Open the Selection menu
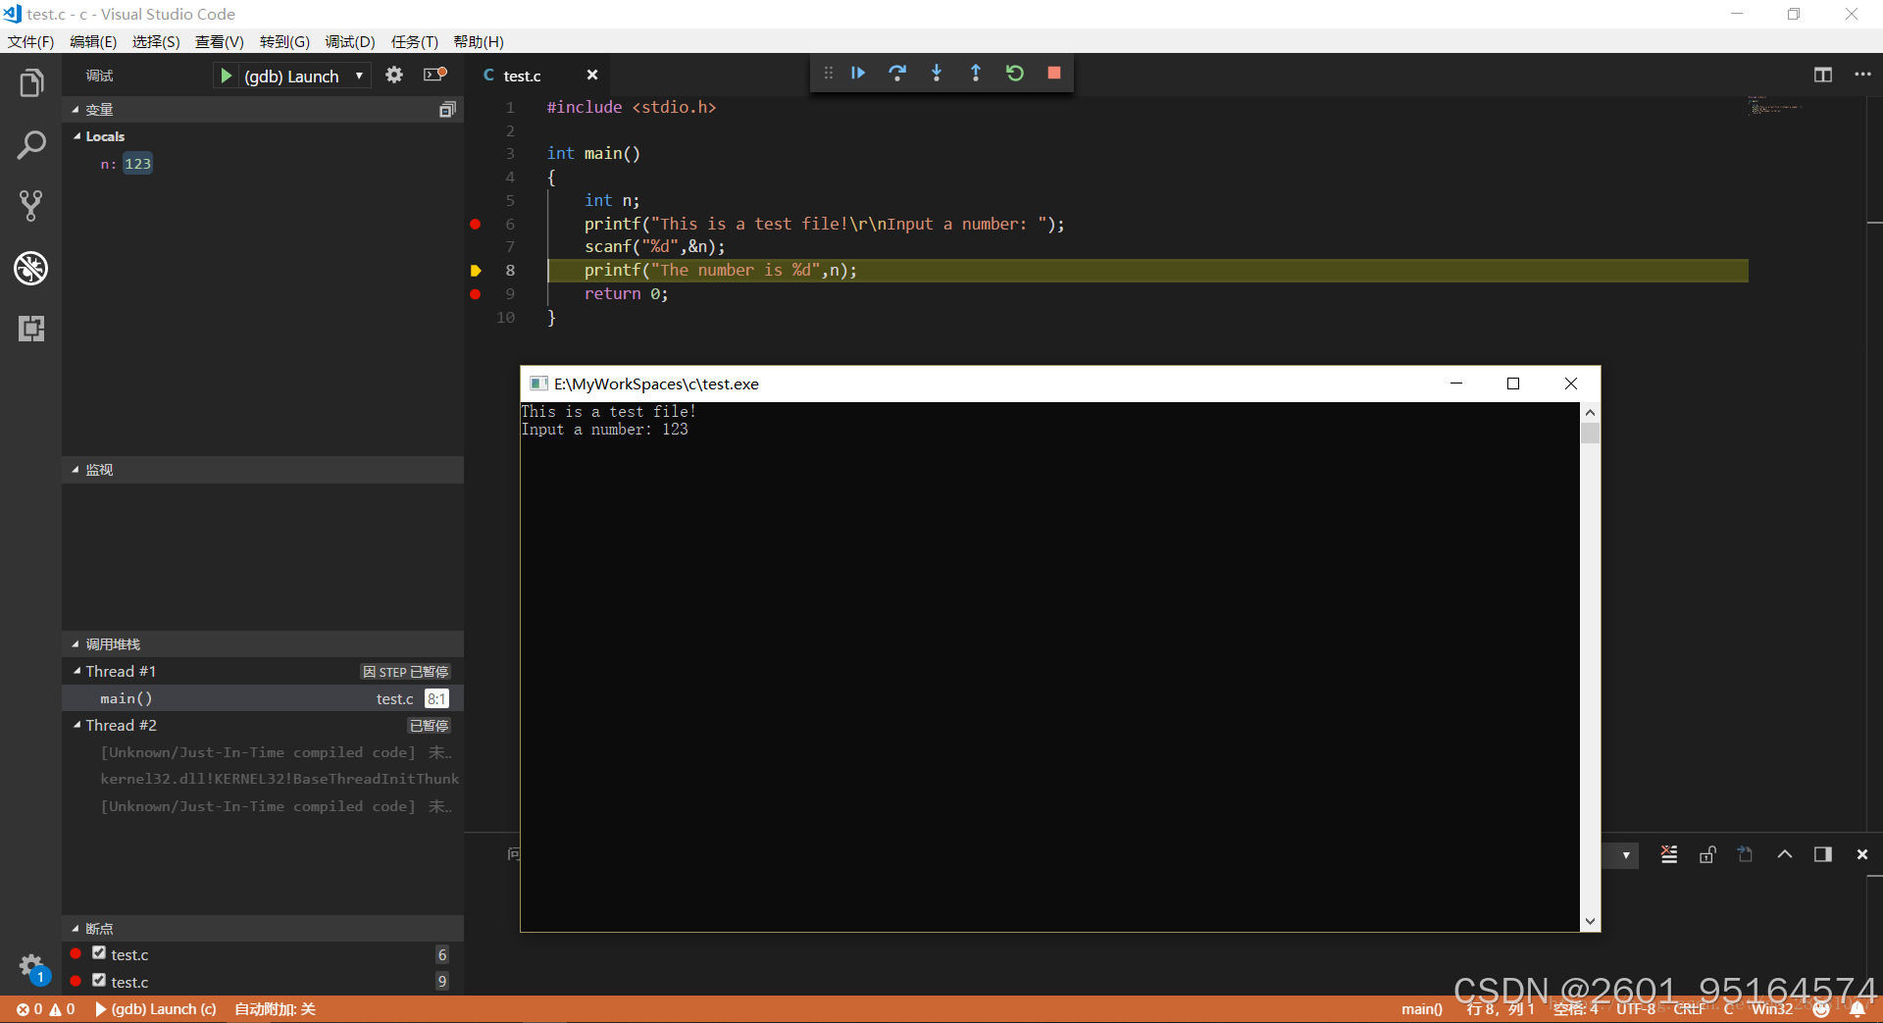The width and height of the screenshot is (1883, 1023). point(156,42)
